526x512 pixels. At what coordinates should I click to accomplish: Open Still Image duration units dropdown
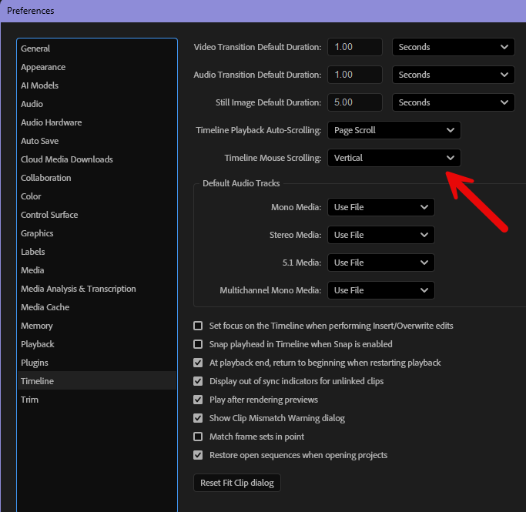point(453,102)
